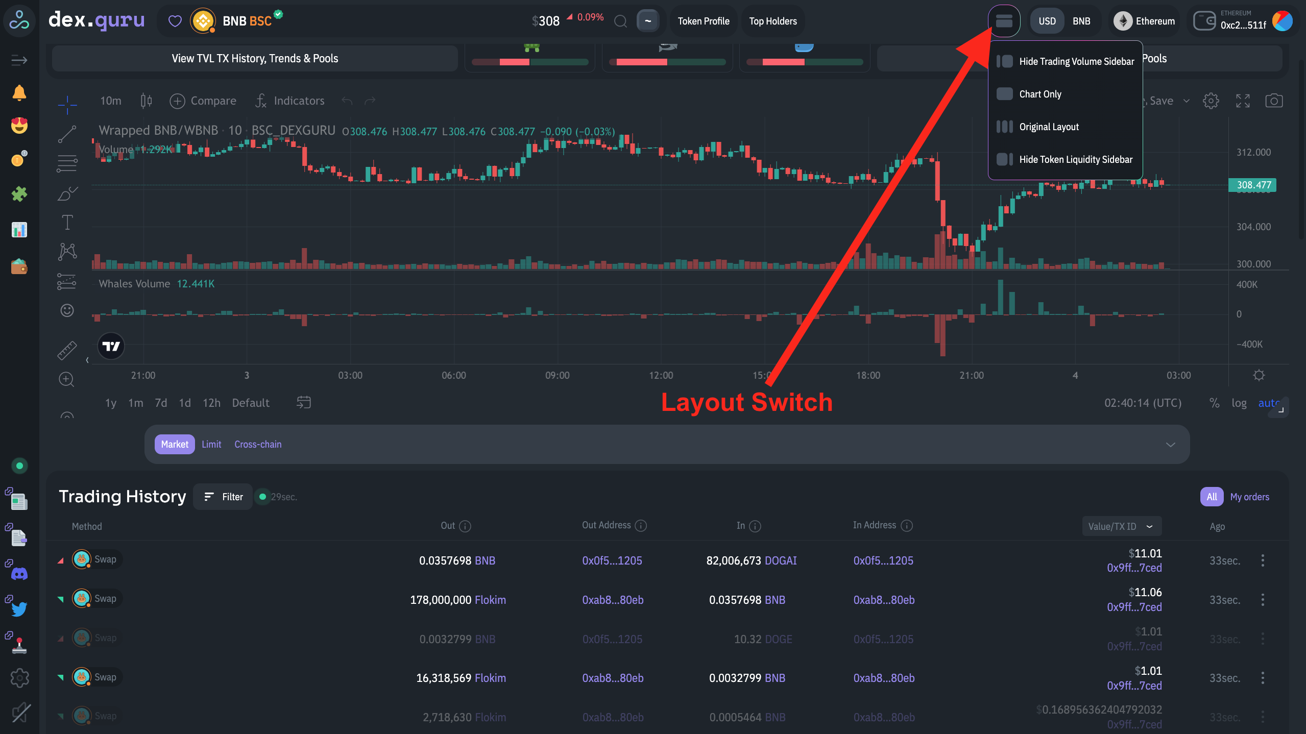1306x734 pixels.
Task: Choose Chart Only layout option
Action: point(1040,94)
